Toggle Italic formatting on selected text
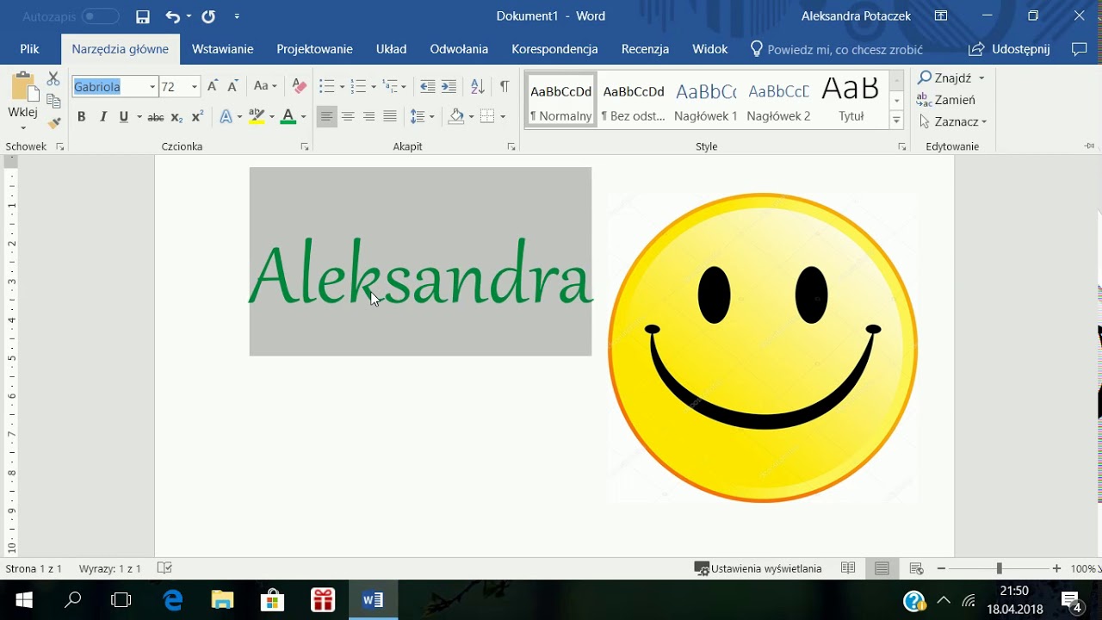The image size is (1102, 620). tap(103, 117)
